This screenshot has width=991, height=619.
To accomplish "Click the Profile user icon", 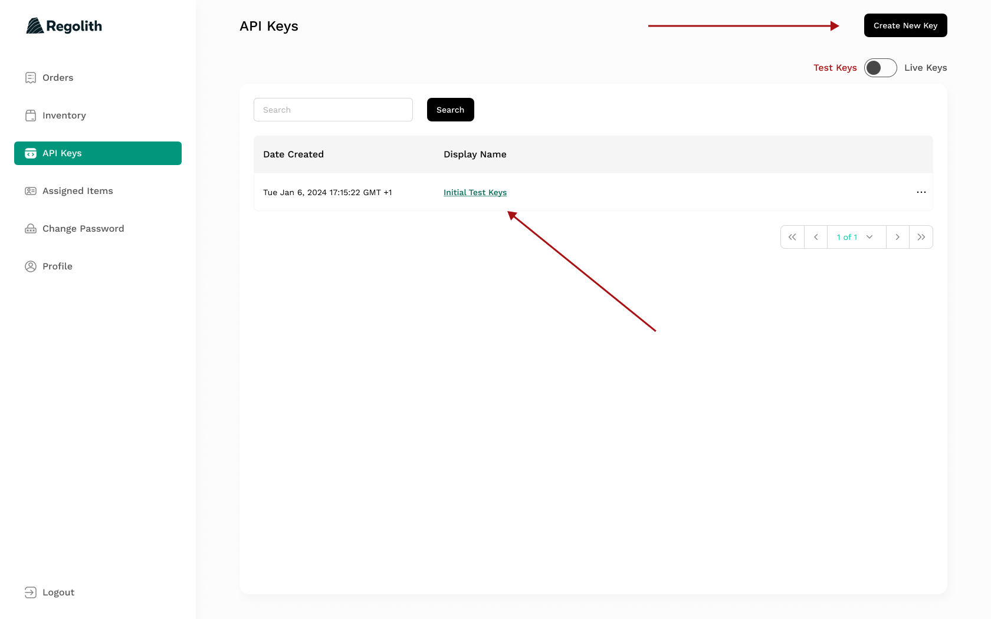I will pos(31,266).
